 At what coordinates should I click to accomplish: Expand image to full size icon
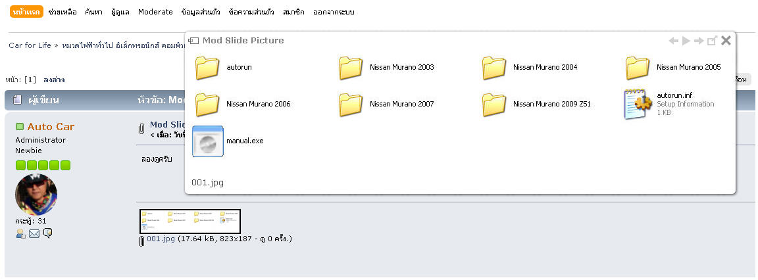point(711,41)
